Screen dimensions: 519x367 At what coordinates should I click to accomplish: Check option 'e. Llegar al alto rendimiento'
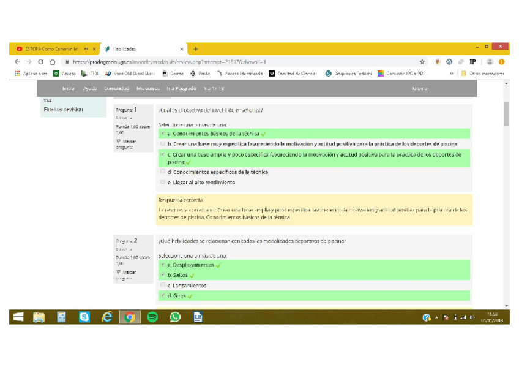point(163,183)
